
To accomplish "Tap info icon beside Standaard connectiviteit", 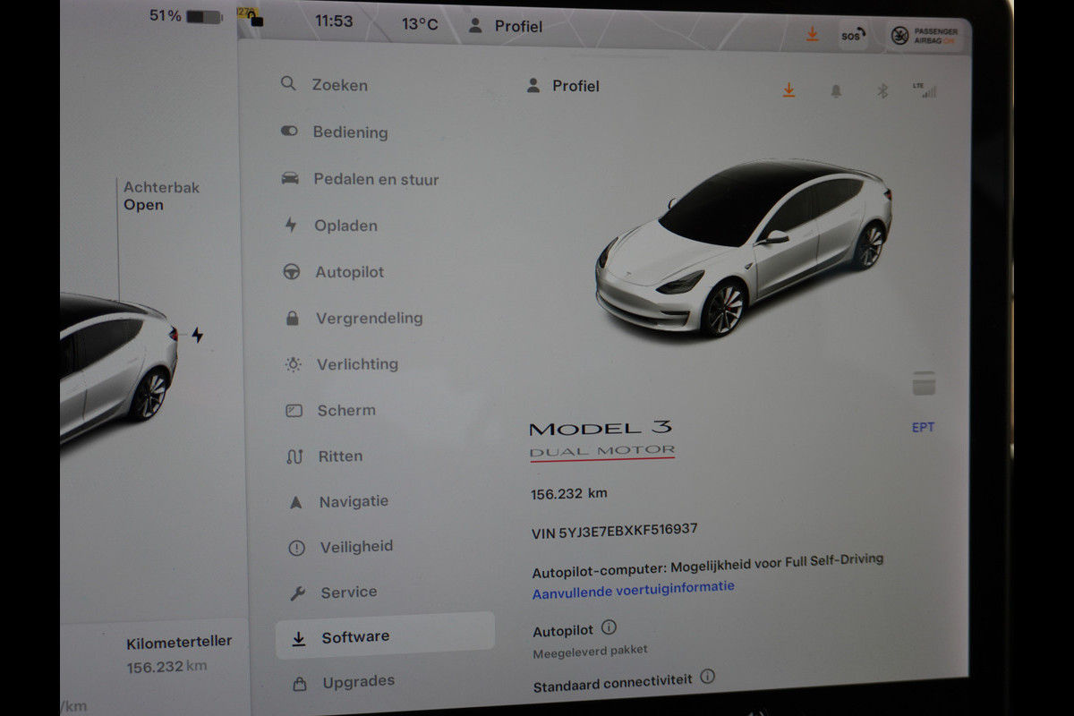I will 707,677.
